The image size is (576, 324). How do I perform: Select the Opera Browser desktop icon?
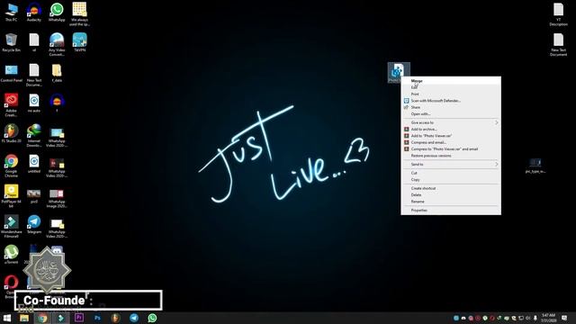[x=12, y=286]
